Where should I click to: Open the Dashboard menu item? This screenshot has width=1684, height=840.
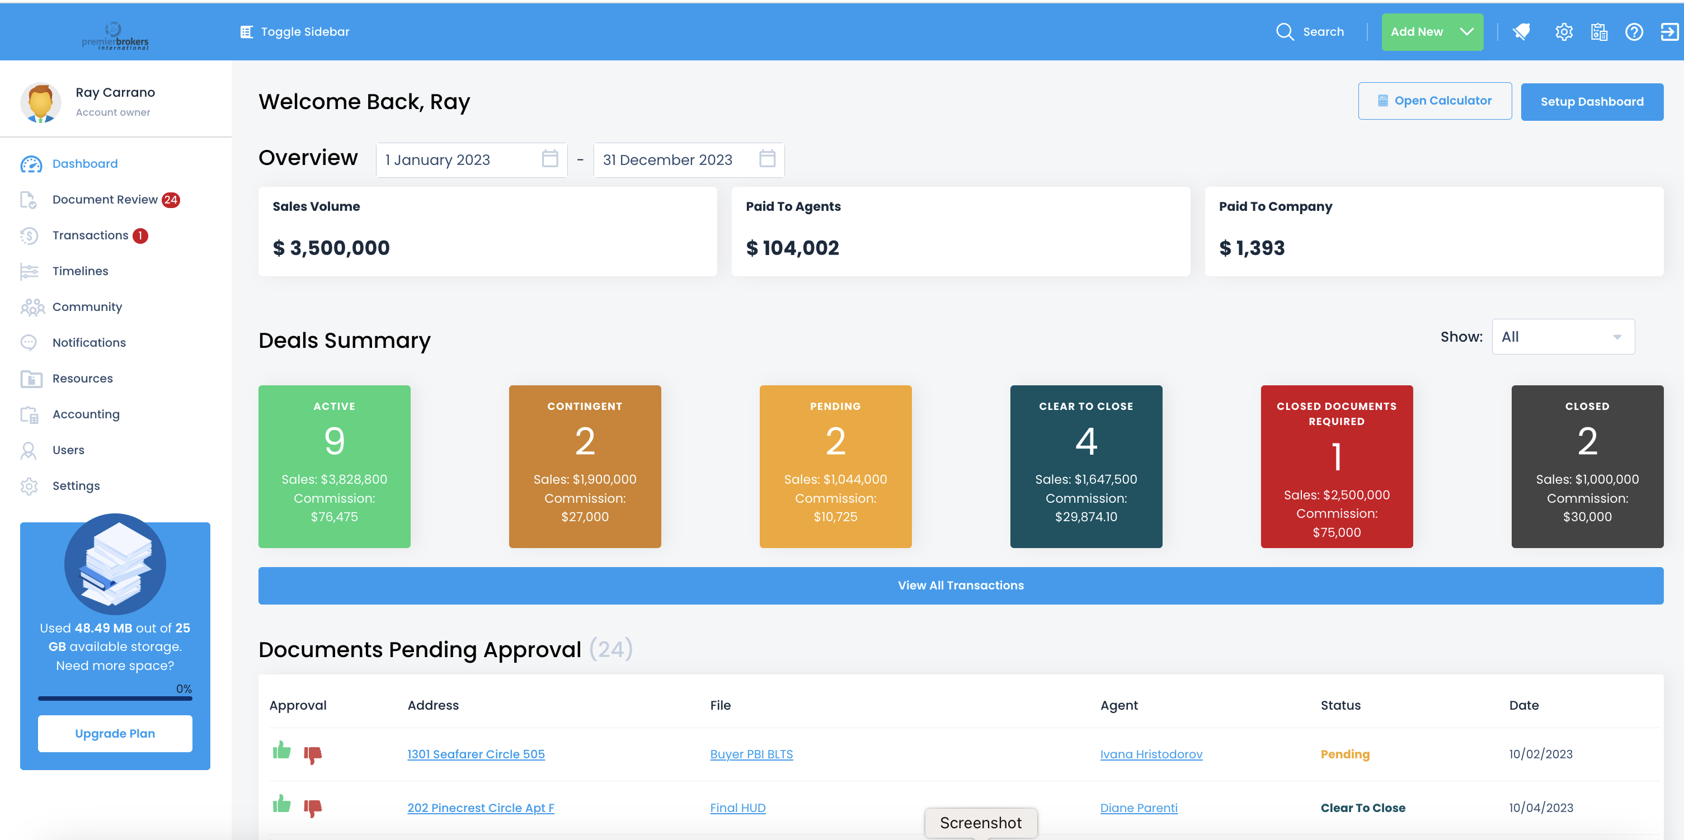point(85,164)
